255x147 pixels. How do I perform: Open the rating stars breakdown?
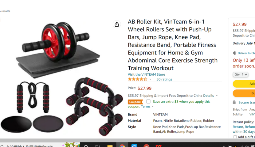137,79
